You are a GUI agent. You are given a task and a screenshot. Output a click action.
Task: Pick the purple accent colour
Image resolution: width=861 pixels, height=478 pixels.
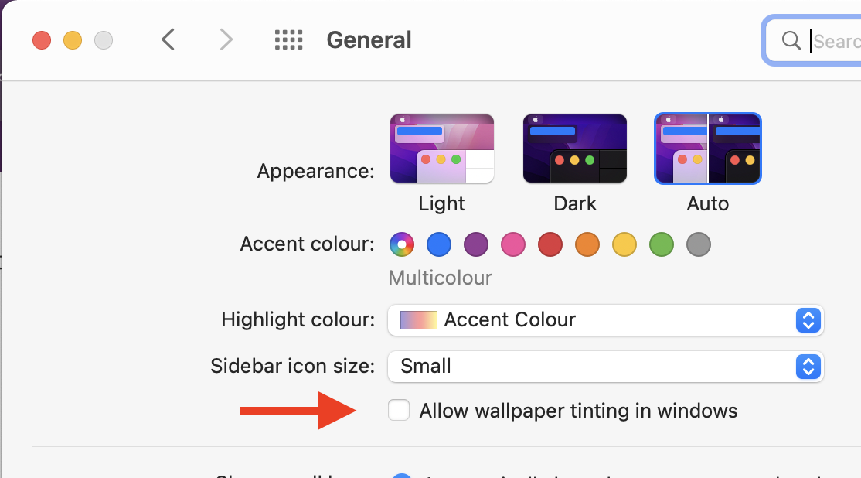click(x=476, y=245)
